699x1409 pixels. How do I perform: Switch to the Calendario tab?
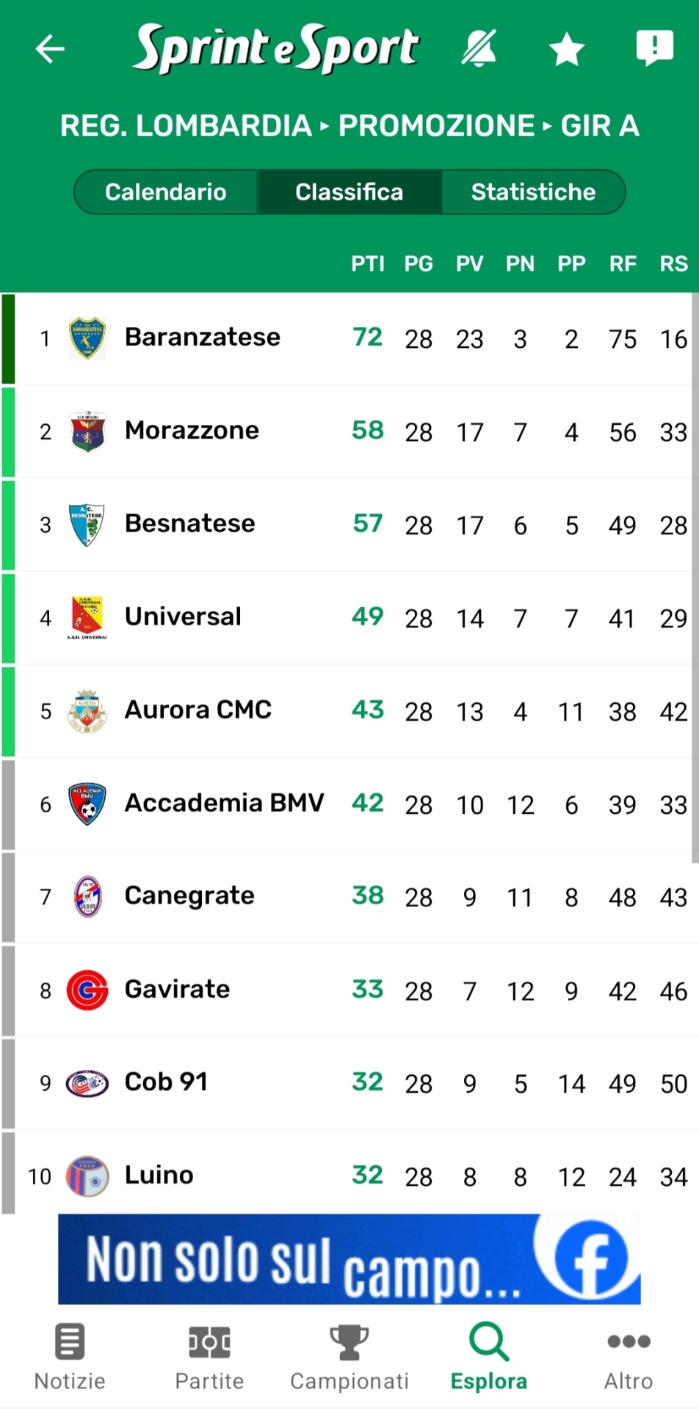click(166, 192)
